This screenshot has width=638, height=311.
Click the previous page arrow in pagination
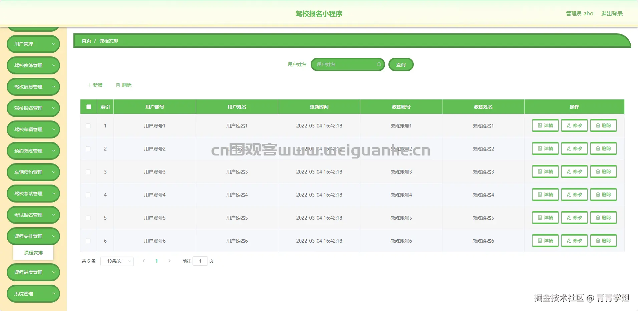point(143,261)
